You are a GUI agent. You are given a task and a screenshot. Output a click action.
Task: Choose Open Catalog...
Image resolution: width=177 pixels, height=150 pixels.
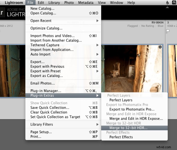point(63,13)
